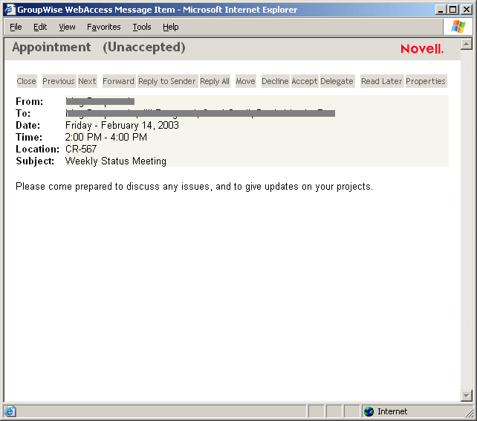The image size is (477, 421).
Task: Open the Tools menu
Action: [x=142, y=27]
